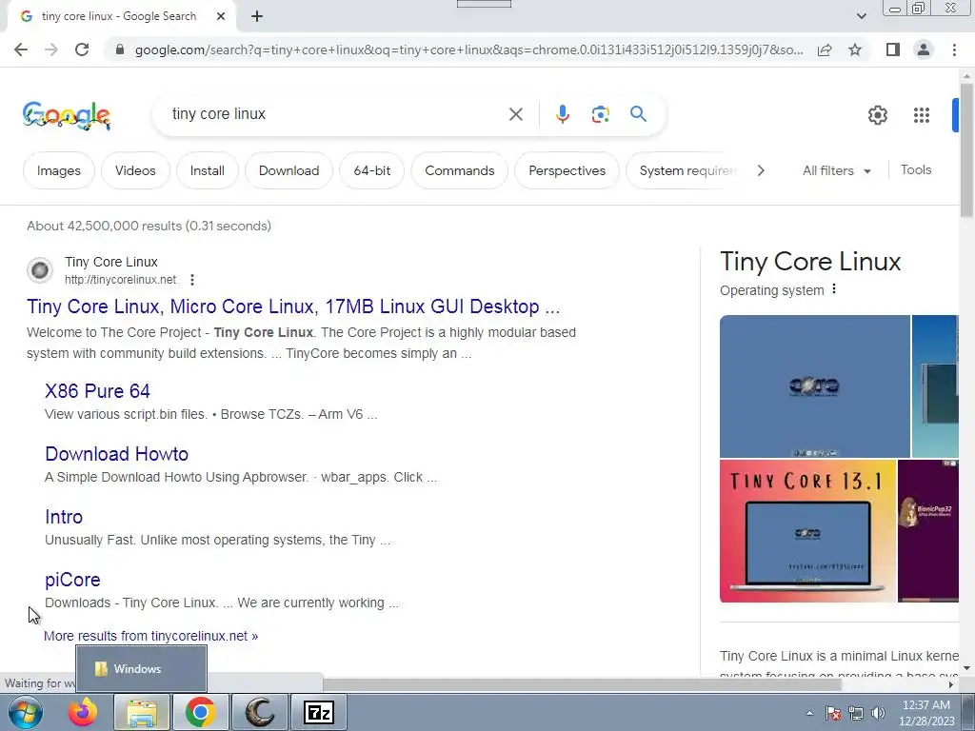Expand the All filters dropdown
The height and width of the screenshot is (731, 975).
point(836,170)
